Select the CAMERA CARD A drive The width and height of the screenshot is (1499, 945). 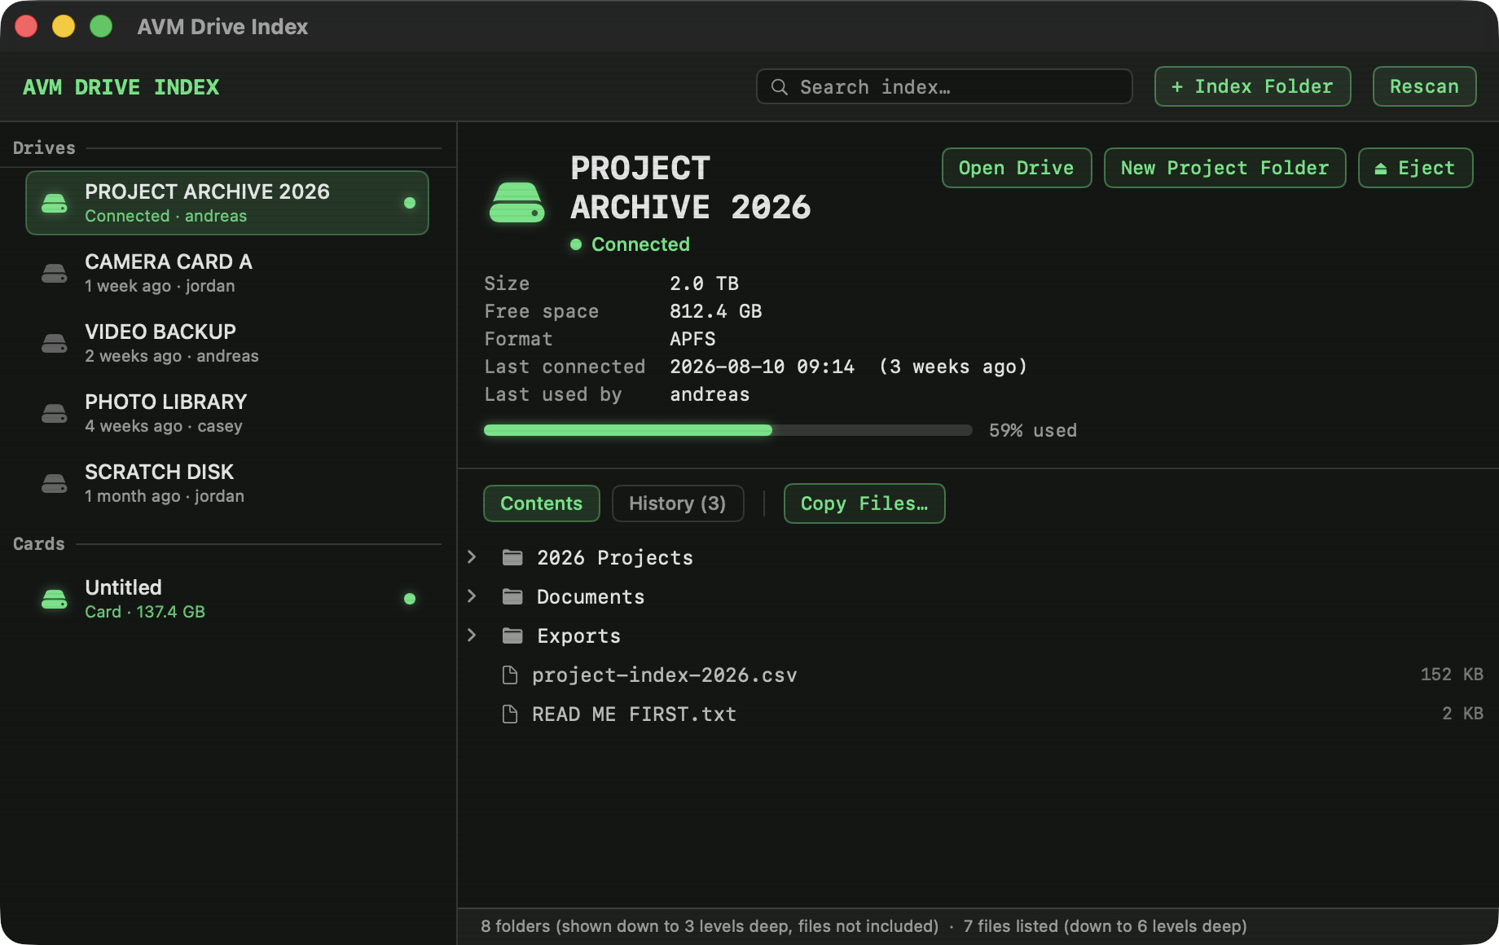pos(227,273)
